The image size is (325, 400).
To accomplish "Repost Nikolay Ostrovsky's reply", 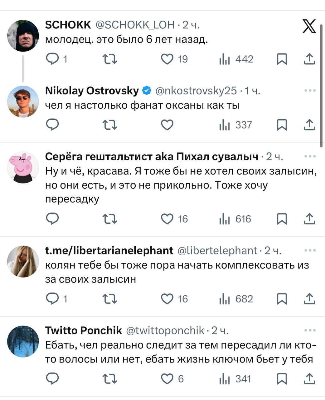I will pos(110,125).
